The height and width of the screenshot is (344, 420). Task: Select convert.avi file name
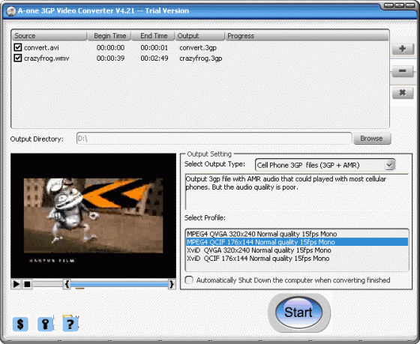pos(41,48)
